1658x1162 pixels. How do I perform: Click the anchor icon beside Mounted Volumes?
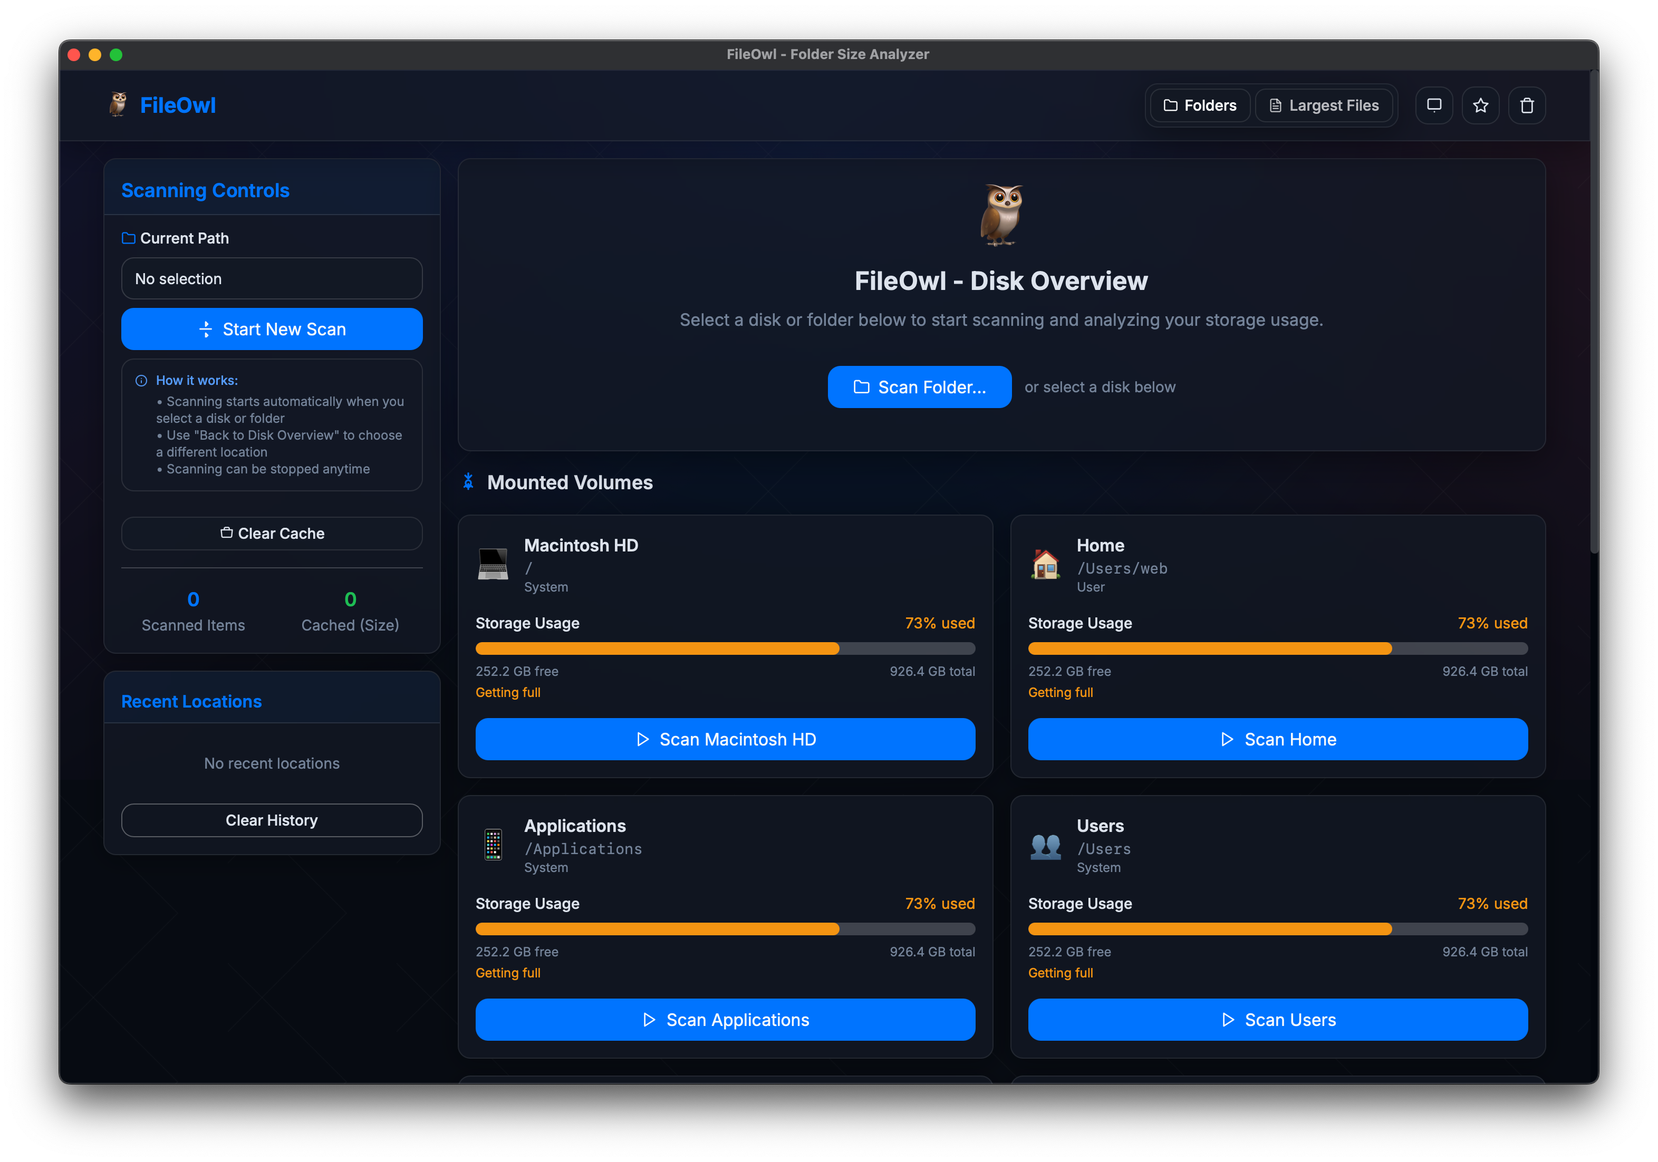pyautogui.click(x=468, y=481)
